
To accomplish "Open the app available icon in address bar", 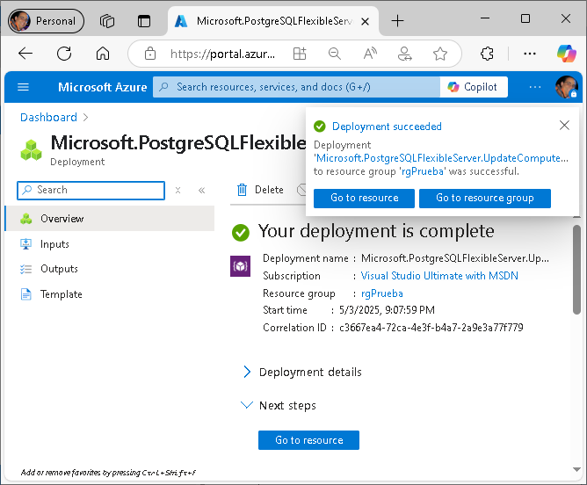I will click(300, 54).
